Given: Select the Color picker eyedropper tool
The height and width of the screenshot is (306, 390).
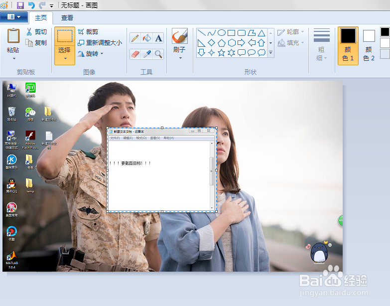Looking at the screenshot, I should [x=147, y=54].
